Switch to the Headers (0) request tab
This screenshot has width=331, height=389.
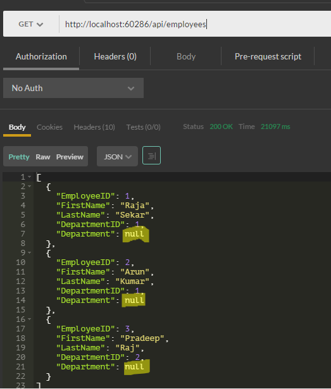click(115, 56)
